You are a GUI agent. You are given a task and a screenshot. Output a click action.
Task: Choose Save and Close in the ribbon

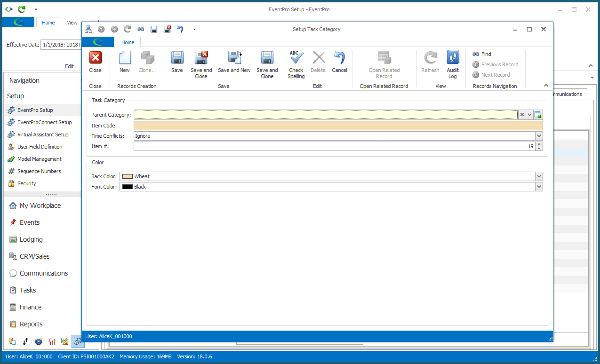pyautogui.click(x=201, y=65)
